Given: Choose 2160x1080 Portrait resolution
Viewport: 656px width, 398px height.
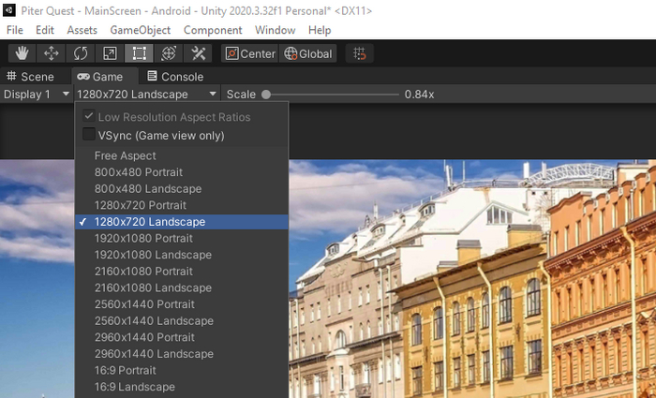Looking at the screenshot, I should pos(182,272).
